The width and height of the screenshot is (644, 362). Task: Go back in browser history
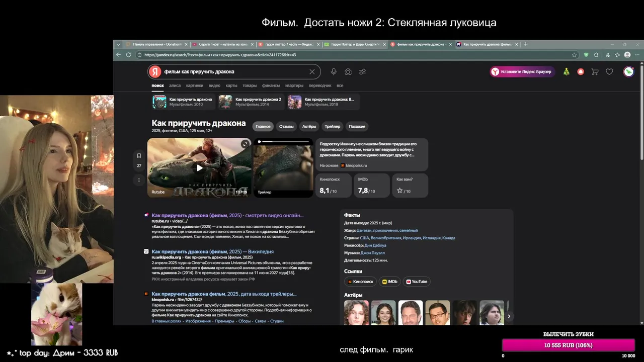coord(118,55)
